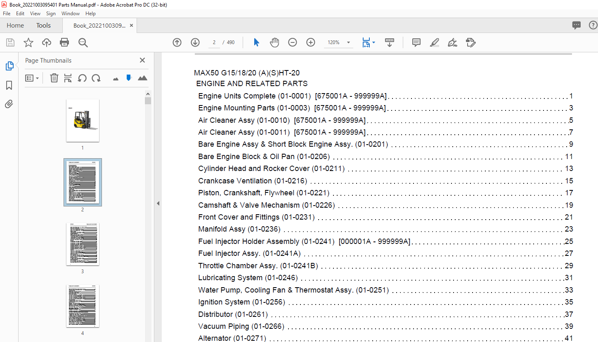Open the Bookmarks panel in the sidebar
598x342 pixels.
pyautogui.click(x=9, y=85)
